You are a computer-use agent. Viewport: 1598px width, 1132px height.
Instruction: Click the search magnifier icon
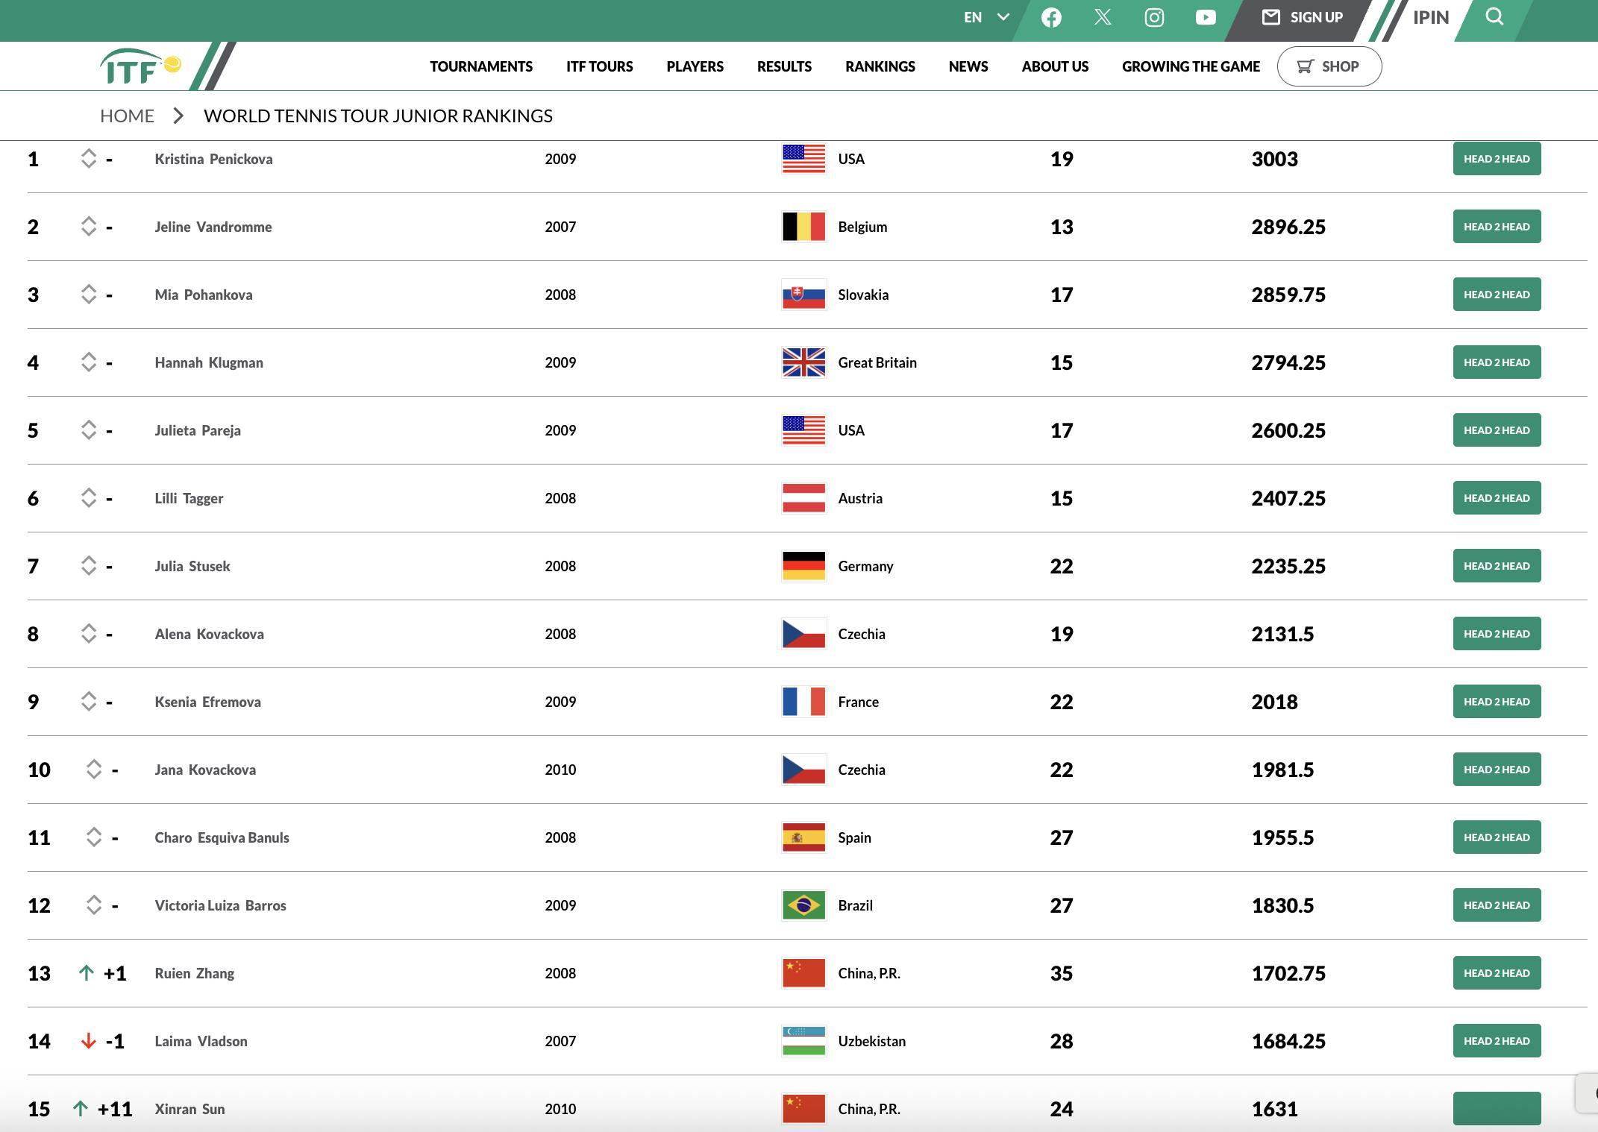[1494, 17]
